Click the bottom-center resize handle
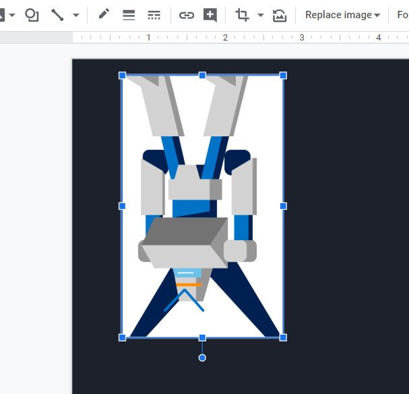 (202, 337)
